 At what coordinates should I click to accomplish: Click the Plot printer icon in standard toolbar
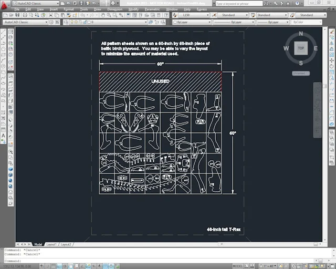[x=25, y=15]
